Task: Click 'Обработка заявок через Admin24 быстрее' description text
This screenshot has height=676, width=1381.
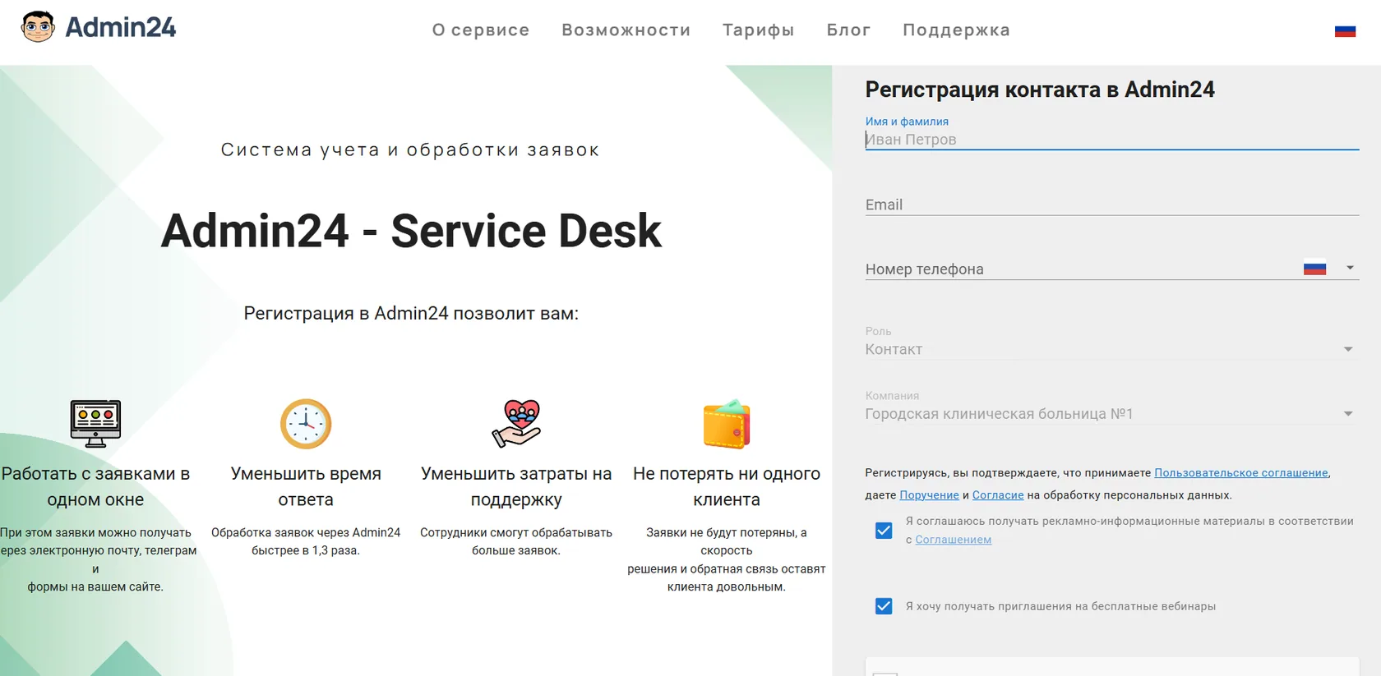Action: coord(306,541)
